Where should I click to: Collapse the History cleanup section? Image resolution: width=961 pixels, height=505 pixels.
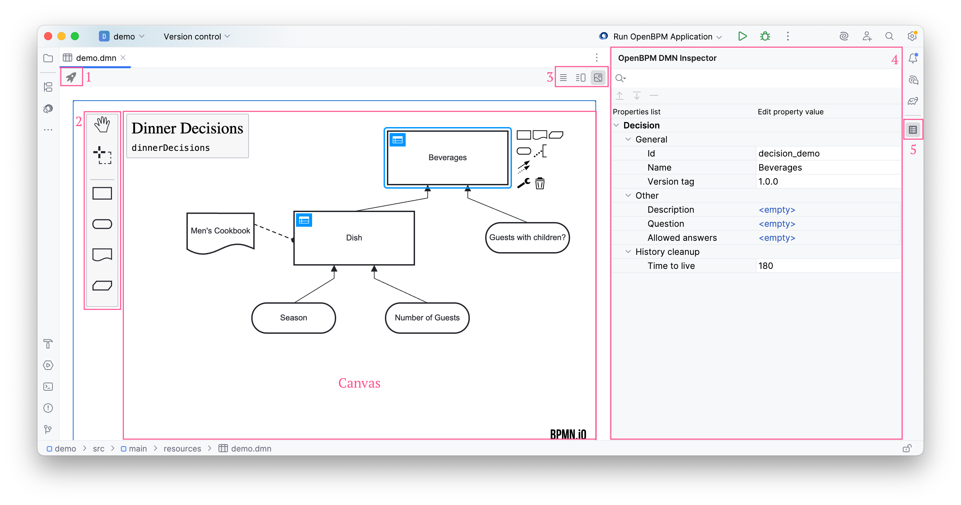click(628, 251)
